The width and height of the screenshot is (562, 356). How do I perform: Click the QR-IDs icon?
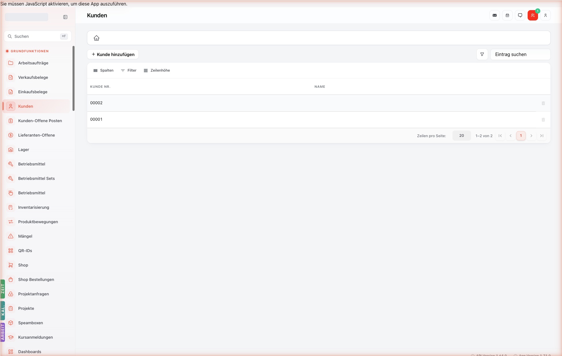(11, 251)
